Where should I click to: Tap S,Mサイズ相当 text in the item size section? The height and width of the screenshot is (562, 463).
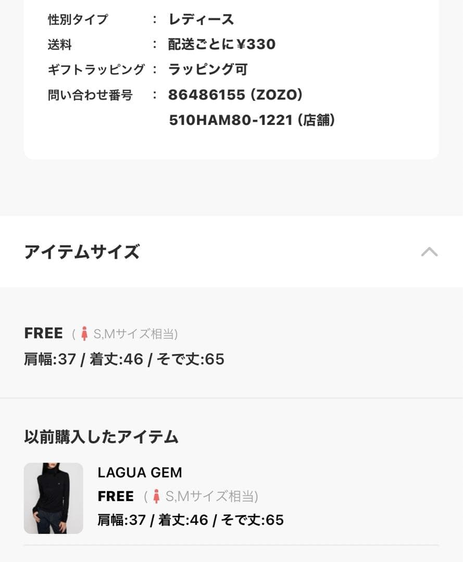pyautogui.click(x=134, y=334)
